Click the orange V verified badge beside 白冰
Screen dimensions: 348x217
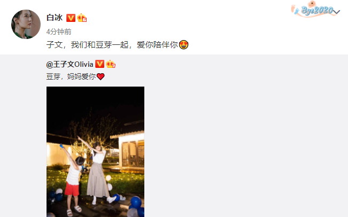click(x=71, y=18)
